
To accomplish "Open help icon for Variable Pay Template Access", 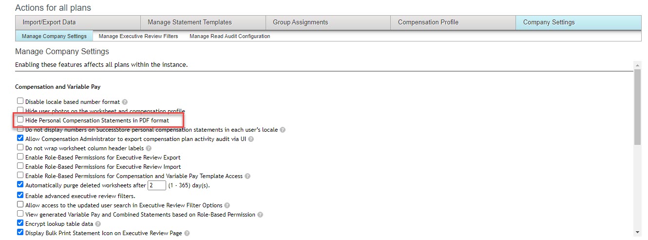I will pos(248,176).
